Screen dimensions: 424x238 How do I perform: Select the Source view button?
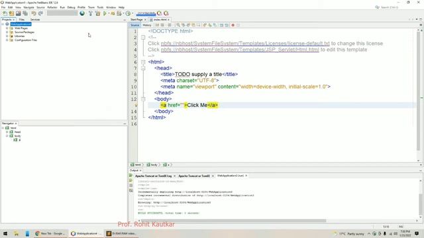134,25
